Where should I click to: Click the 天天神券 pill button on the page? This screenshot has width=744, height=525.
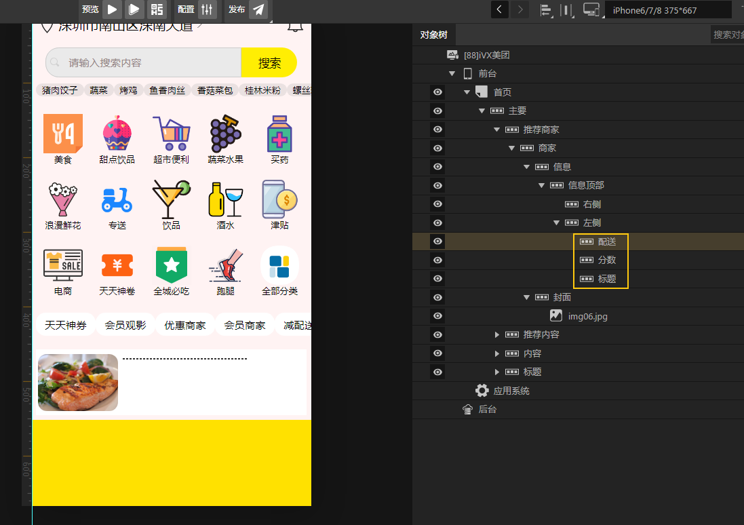tap(65, 325)
